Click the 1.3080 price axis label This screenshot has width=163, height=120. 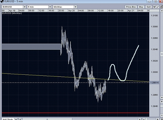tap(154, 26)
